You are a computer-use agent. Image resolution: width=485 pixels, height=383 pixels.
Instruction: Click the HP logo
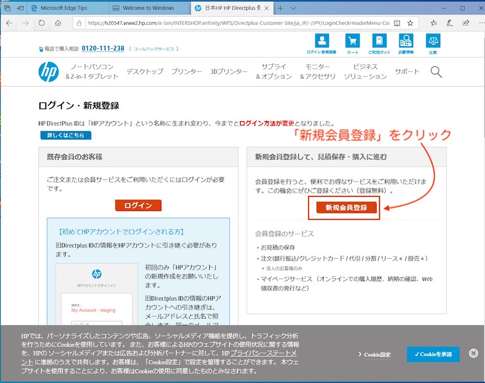(x=48, y=72)
